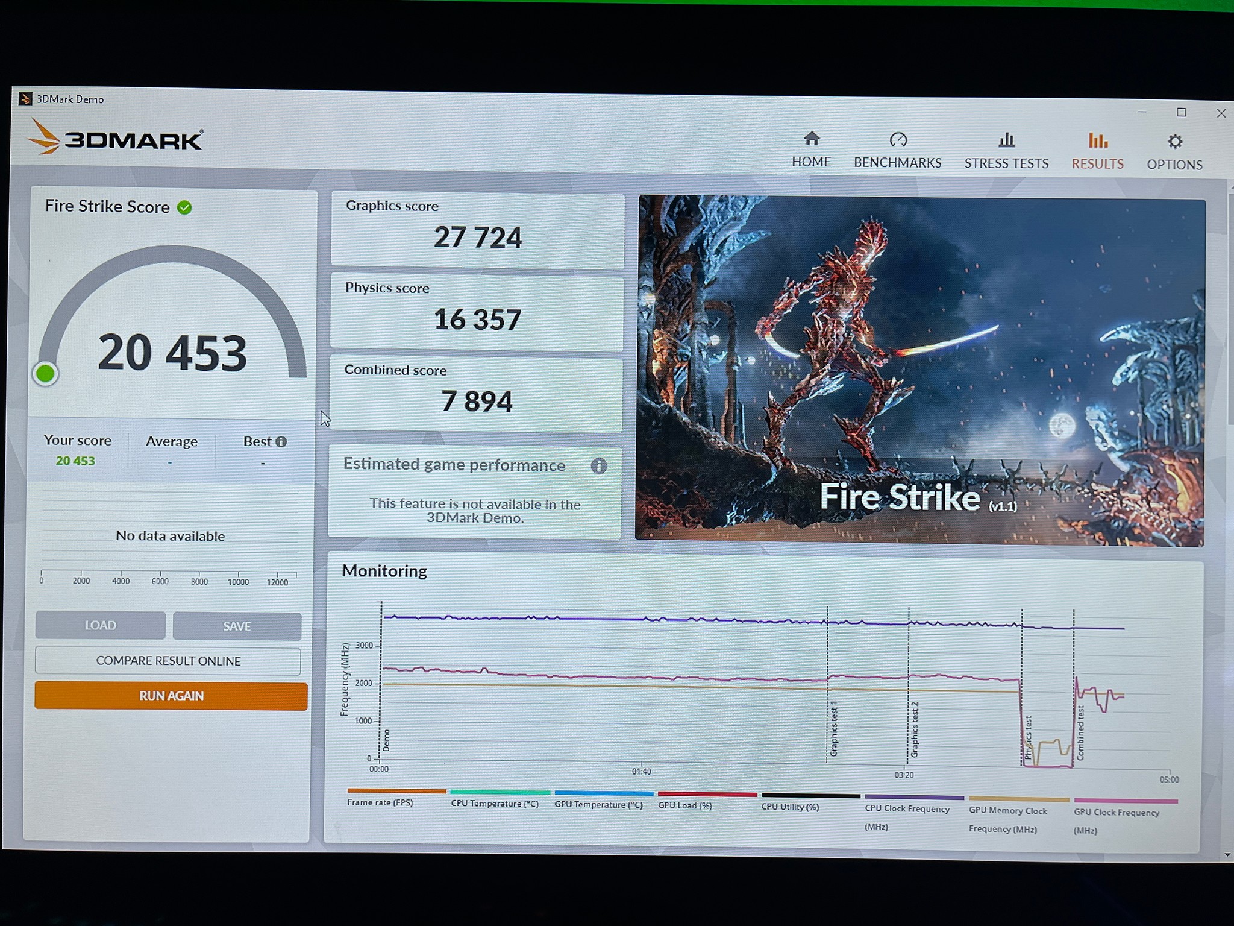Screen dimensions: 1234x926
Task: Click the Results bars icon
Action: [x=1097, y=141]
